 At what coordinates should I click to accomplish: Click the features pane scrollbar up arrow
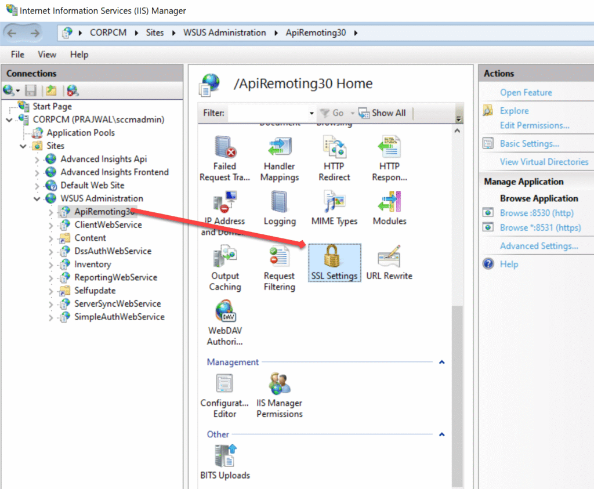pyautogui.click(x=457, y=131)
